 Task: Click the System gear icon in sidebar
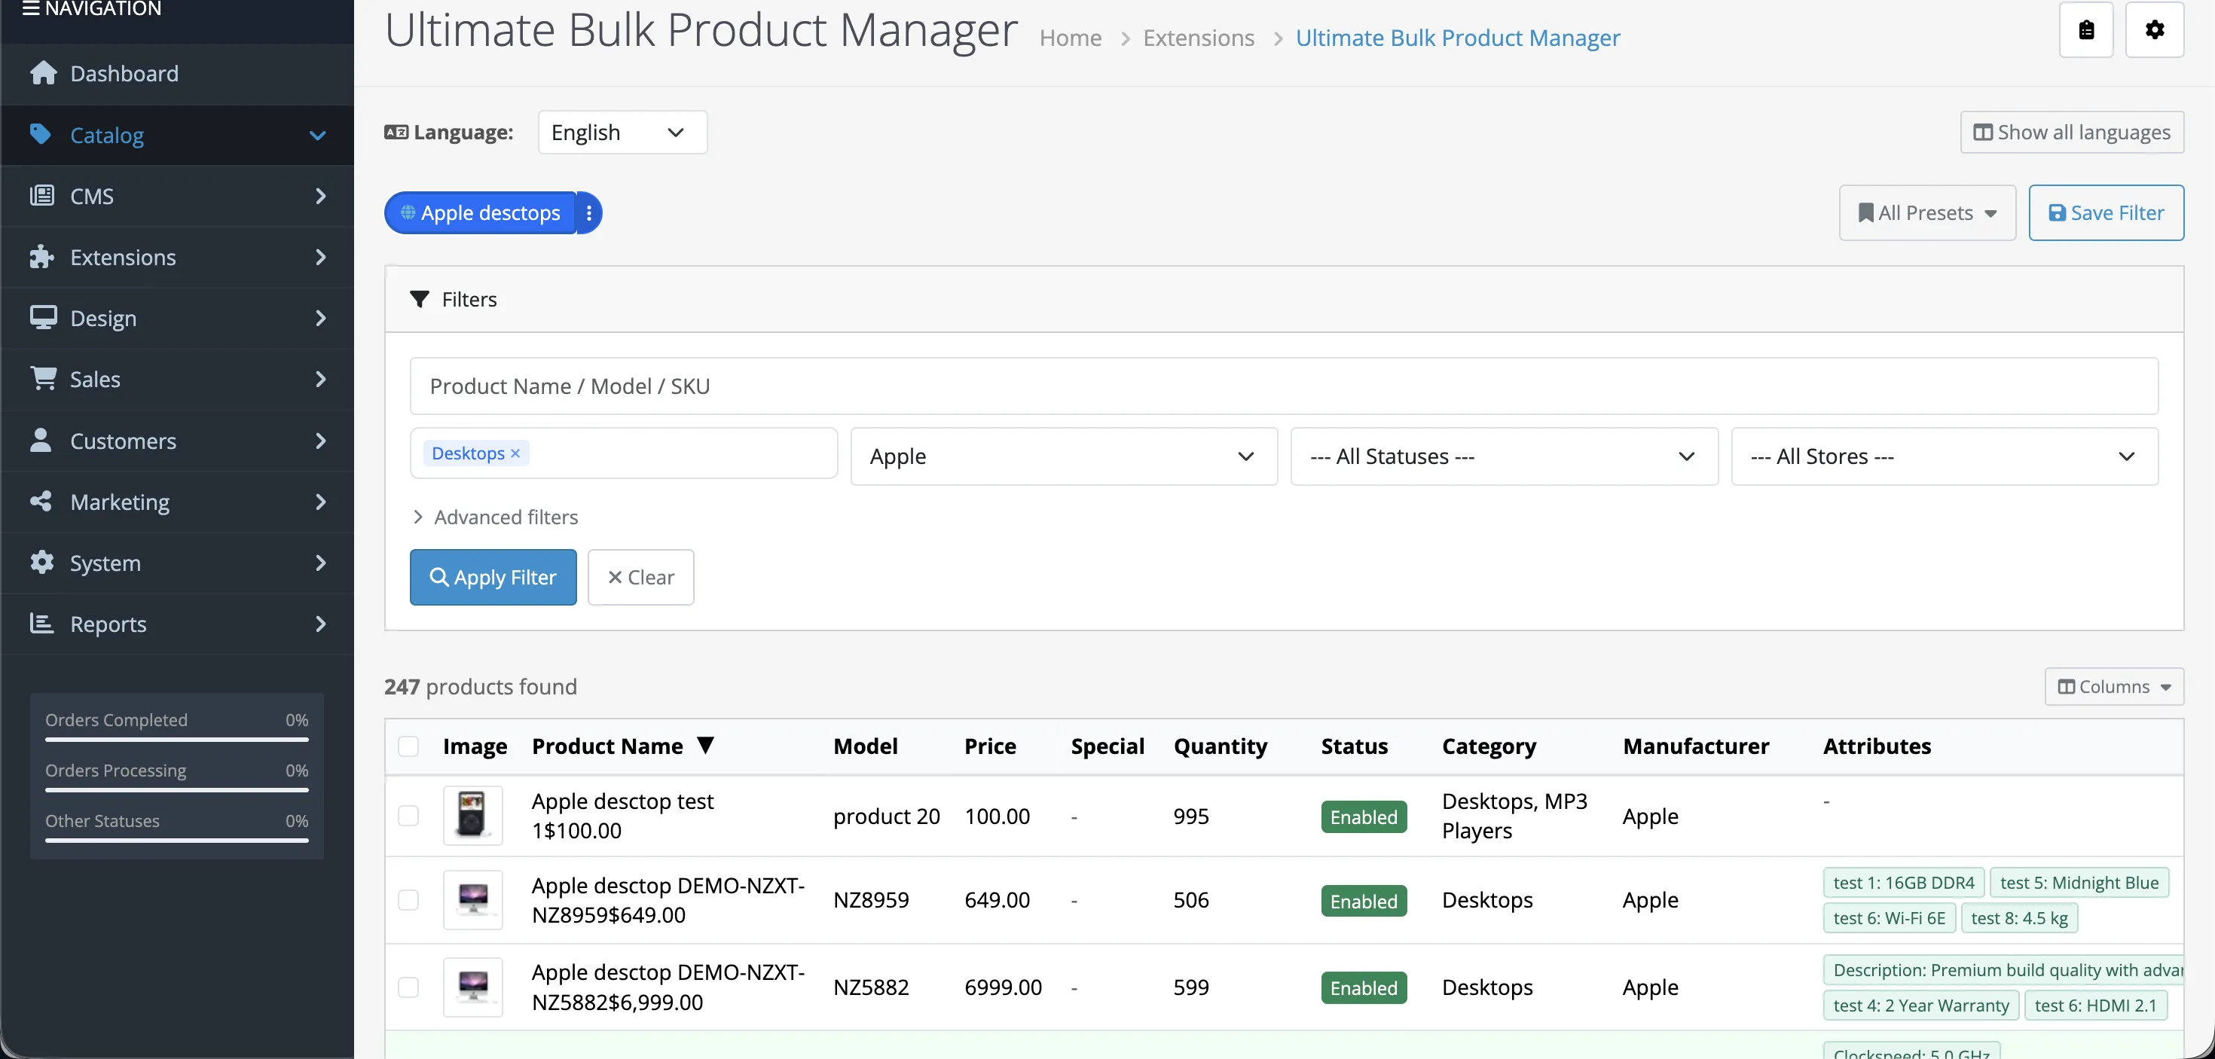pos(41,562)
